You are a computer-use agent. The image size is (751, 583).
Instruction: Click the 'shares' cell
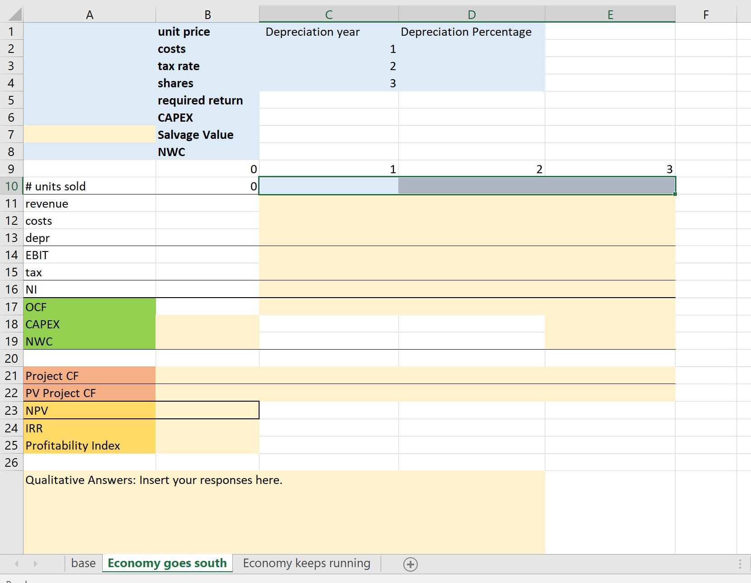(208, 83)
